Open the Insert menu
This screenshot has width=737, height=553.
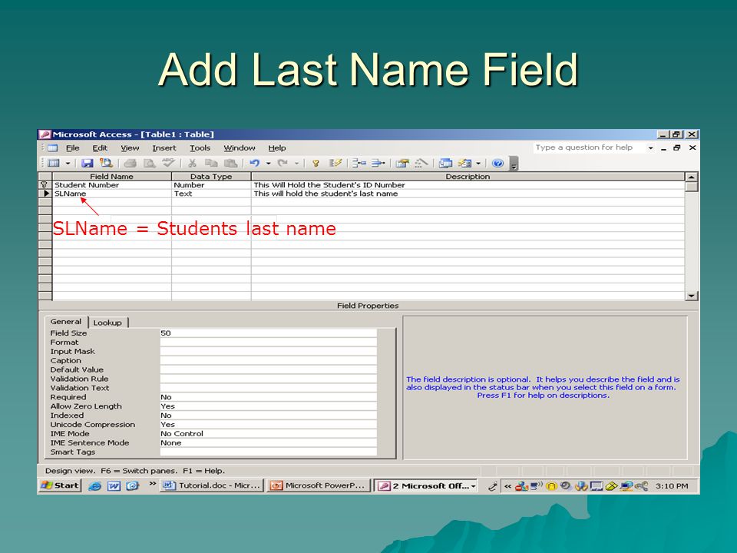point(164,147)
